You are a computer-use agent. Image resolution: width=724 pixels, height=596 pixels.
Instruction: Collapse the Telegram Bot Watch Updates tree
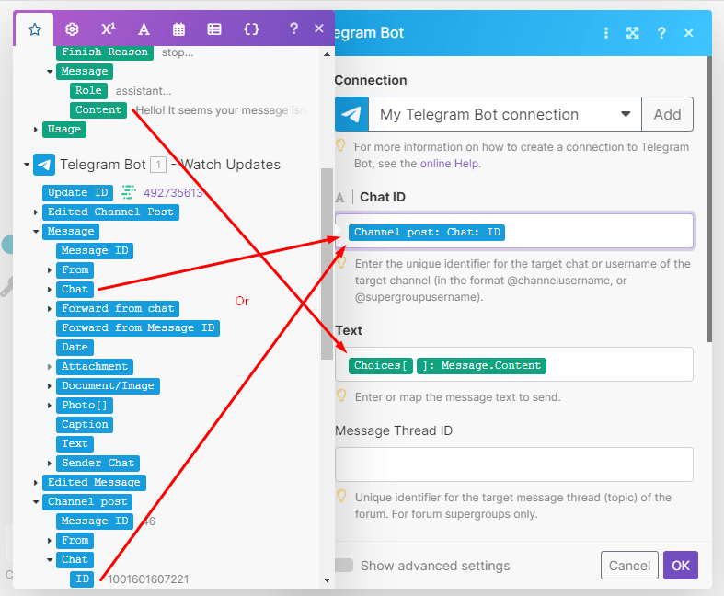click(x=25, y=166)
